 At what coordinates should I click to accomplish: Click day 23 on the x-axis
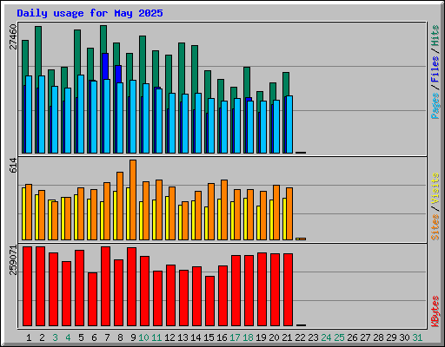click(313, 337)
